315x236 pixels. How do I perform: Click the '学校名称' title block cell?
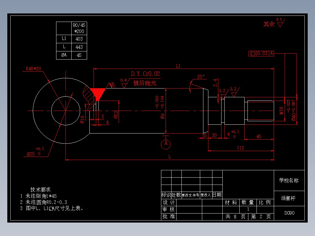point(289,181)
